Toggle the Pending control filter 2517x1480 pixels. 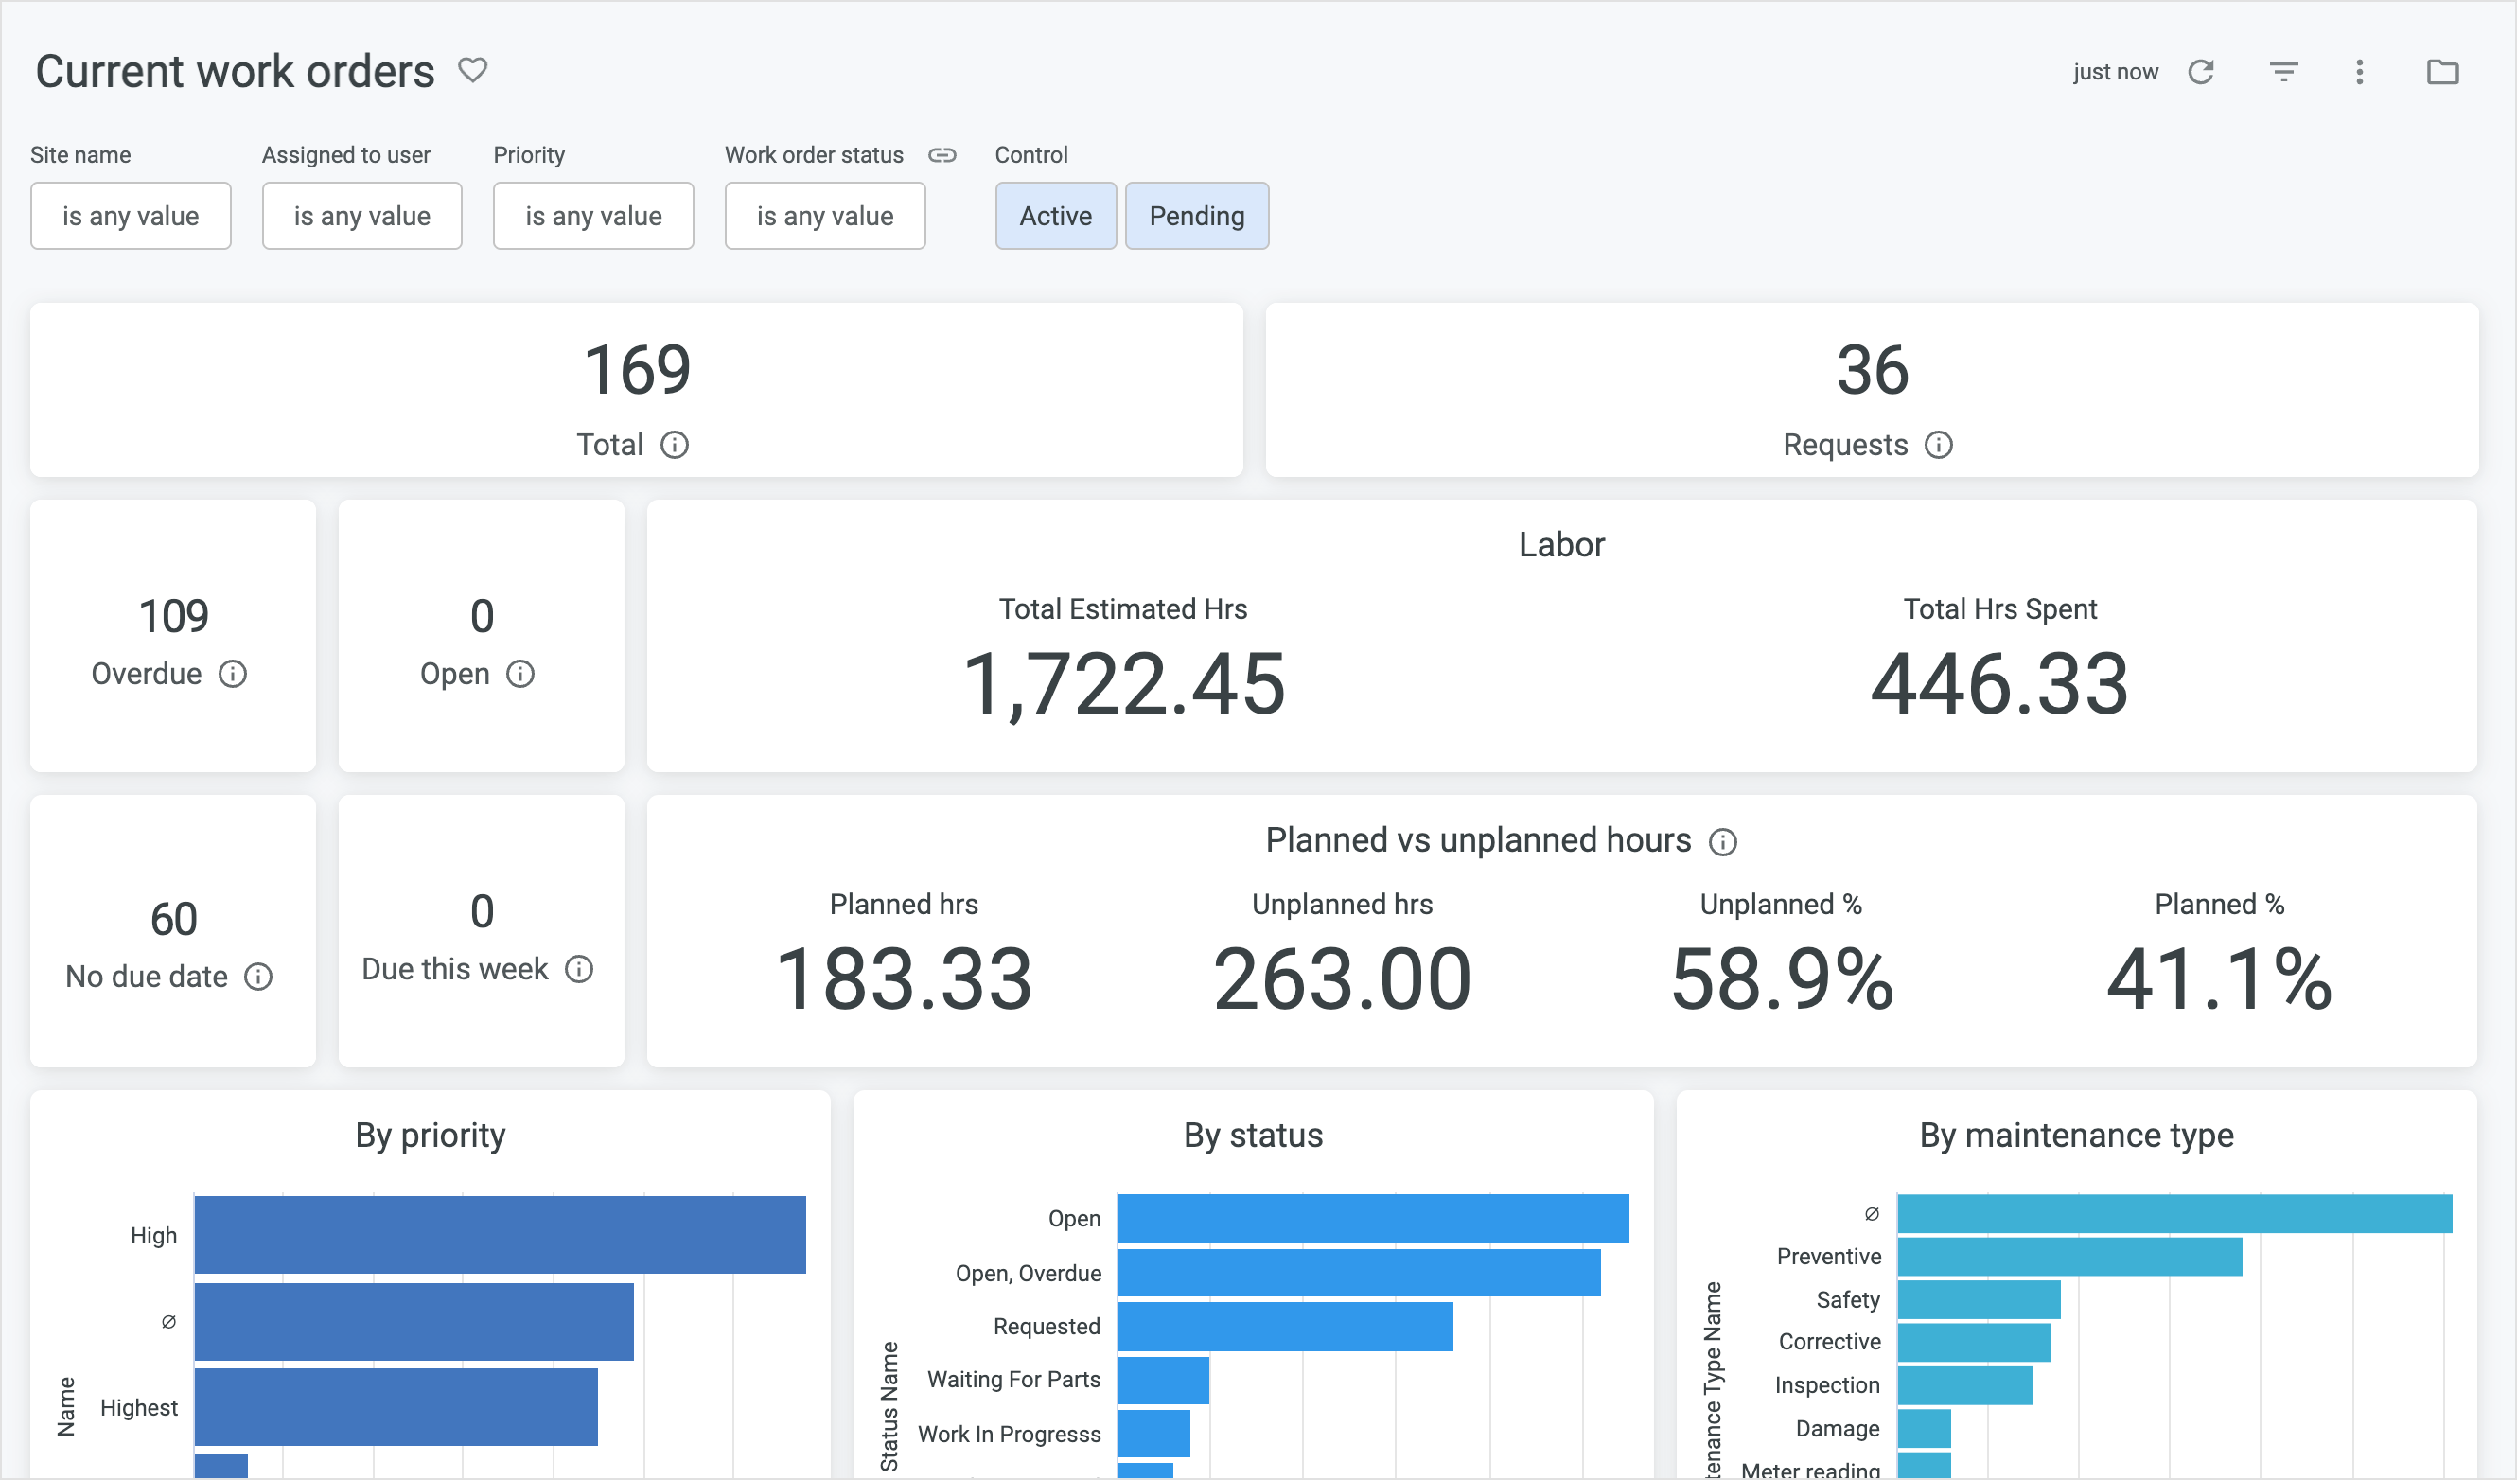pos(1196,216)
